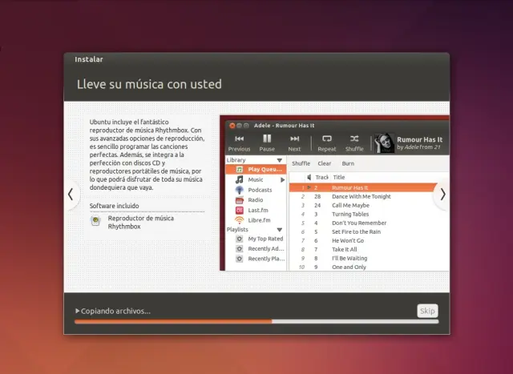The height and width of the screenshot is (374, 513).
Task: Click the Title column header
Action: coord(339,177)
